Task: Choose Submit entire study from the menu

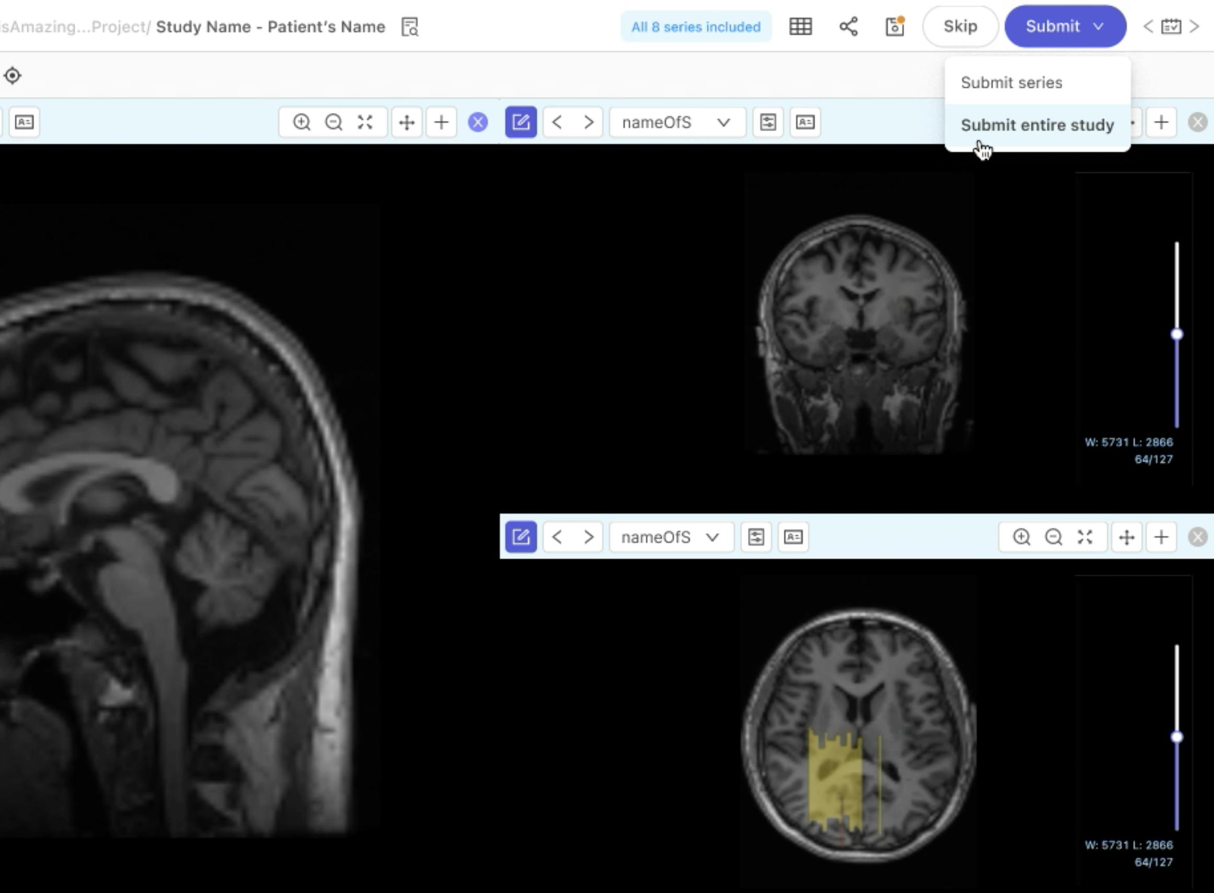Action: point(1037,125)
